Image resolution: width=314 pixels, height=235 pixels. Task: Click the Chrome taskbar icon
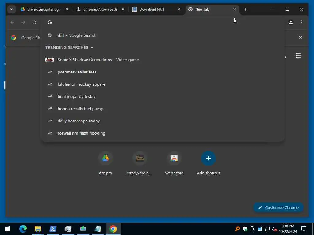(113, 229)
